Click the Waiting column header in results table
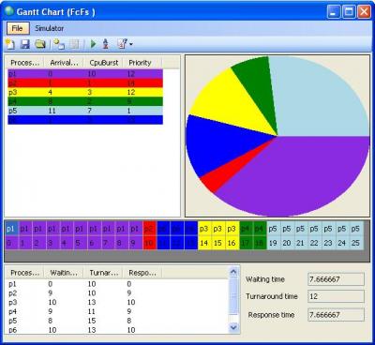 coord(64,273)
